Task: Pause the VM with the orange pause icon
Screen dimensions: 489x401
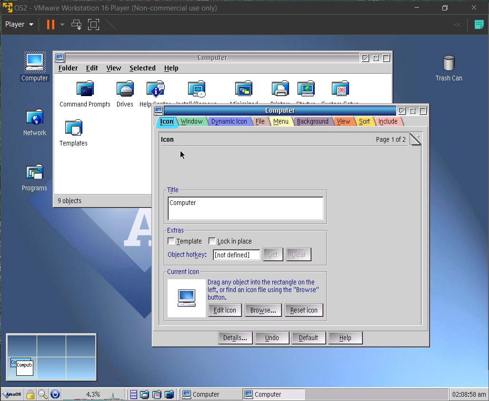Action: [x=50, y=24]
